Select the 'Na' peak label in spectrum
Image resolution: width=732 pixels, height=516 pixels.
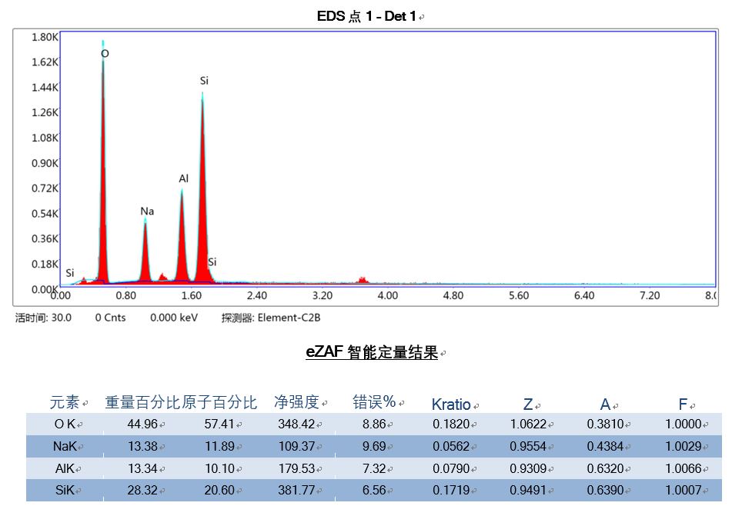click(x=147, y=211)
